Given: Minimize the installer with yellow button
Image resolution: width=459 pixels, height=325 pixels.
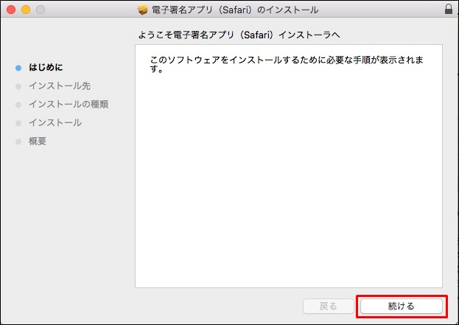Looking at the screenshot, I should tap(26, 10).
